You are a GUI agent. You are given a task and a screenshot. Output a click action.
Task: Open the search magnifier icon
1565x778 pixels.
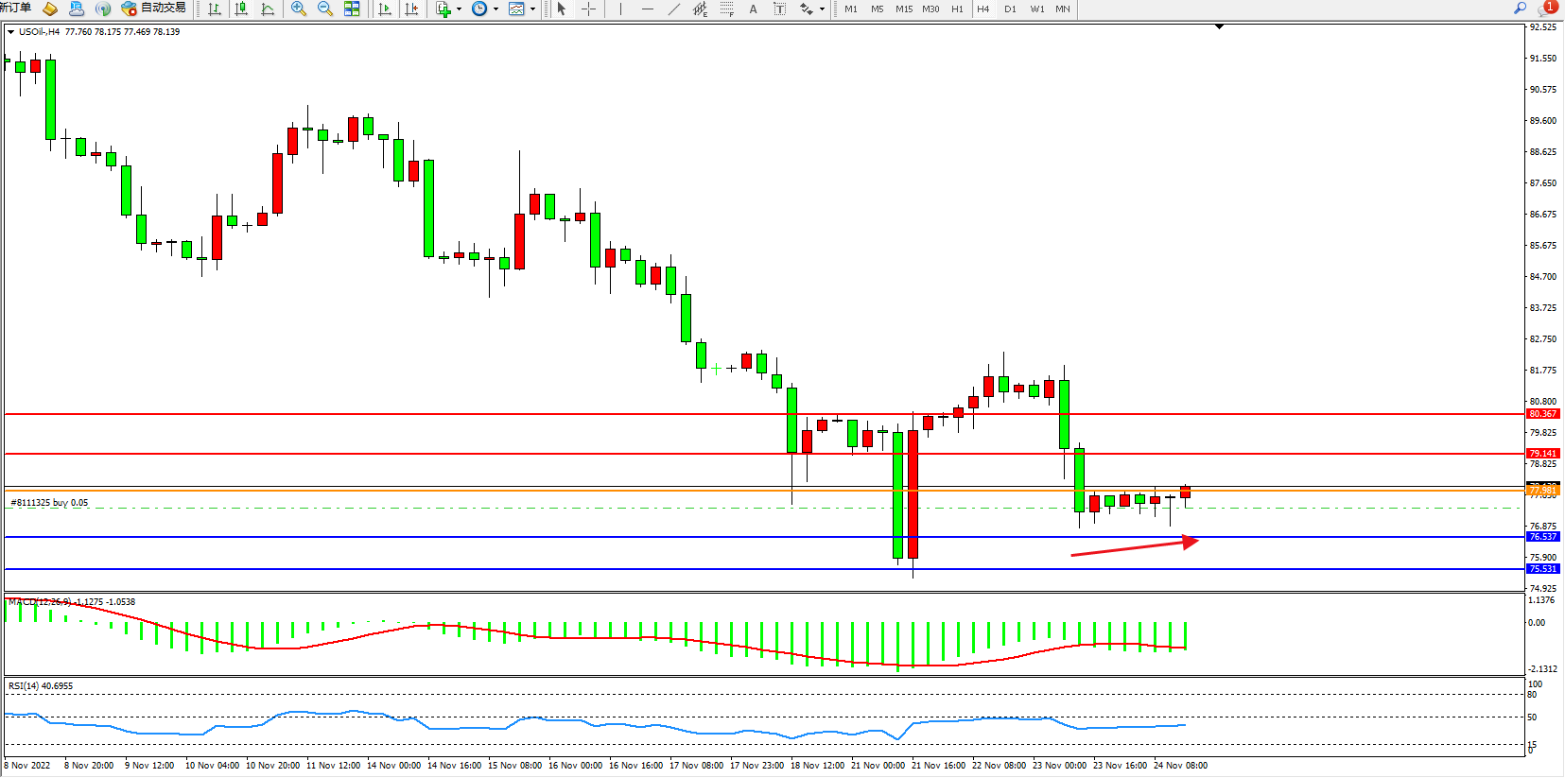pyautogui.click(x=1520, y=8)
